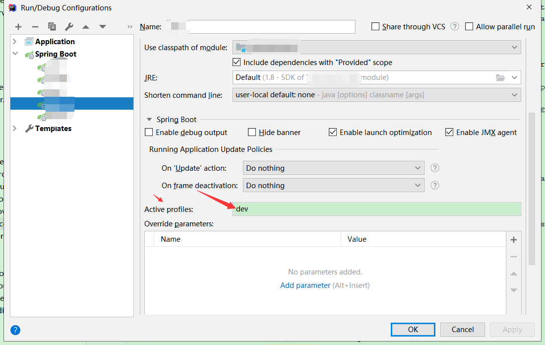545x345 pixels.
Task: Toggle Enable launch optimization checkbox
Action: coord(333,132)
